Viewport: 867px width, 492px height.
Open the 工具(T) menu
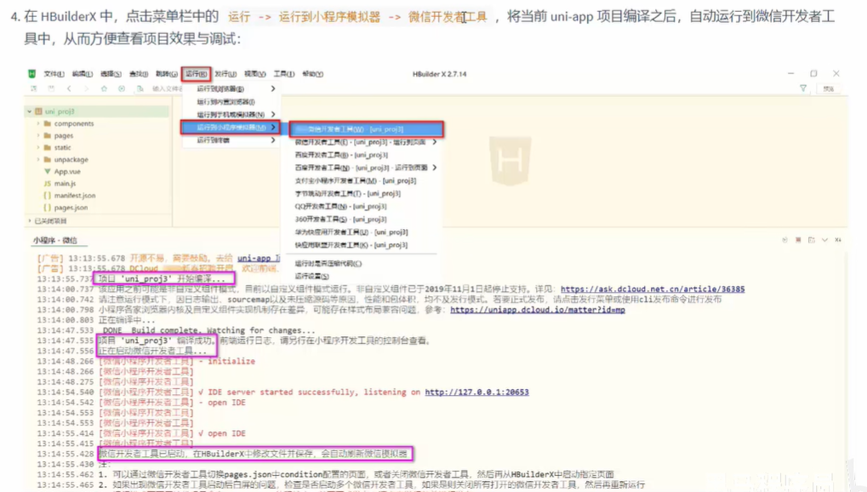click(283, 73)
